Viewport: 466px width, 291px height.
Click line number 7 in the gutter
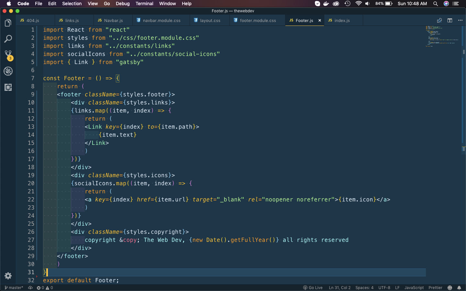[x=33, y=78]
